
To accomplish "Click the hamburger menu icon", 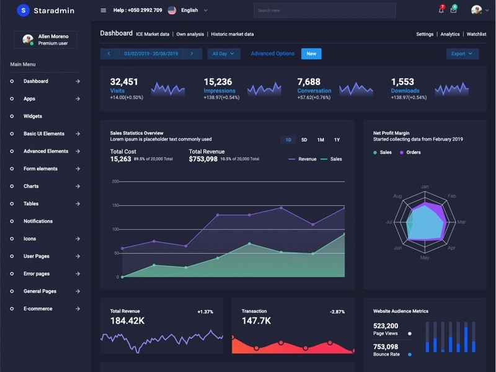I will click(103, 11).
